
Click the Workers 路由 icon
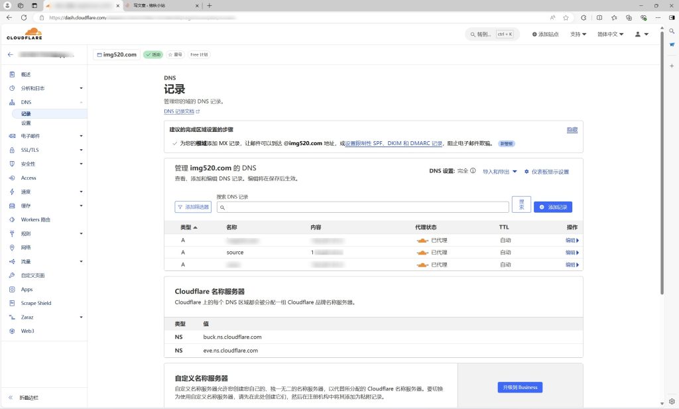coord(12,219)
